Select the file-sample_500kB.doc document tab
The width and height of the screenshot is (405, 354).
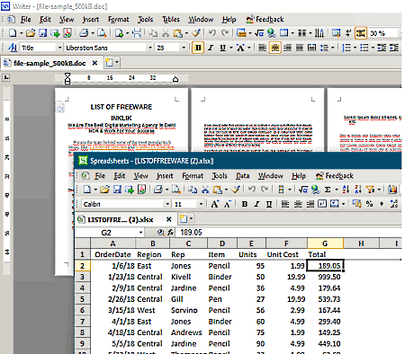49,63
